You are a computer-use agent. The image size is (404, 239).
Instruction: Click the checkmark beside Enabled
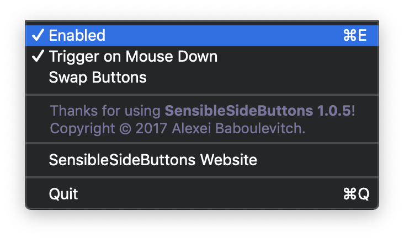(38, 36)
